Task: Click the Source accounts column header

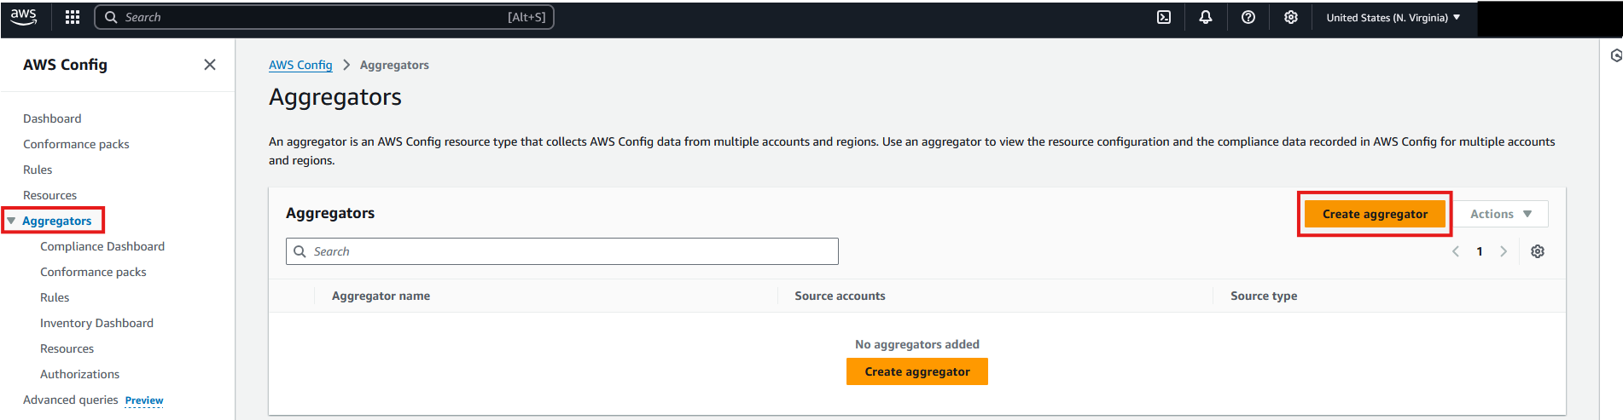Action: coord(840,296)
